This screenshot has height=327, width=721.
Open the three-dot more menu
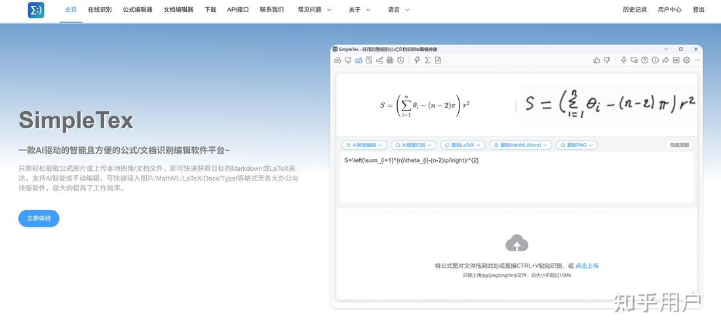(x=697, y=60)
